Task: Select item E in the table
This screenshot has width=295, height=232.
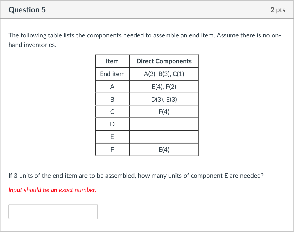Action: [112, 137]
